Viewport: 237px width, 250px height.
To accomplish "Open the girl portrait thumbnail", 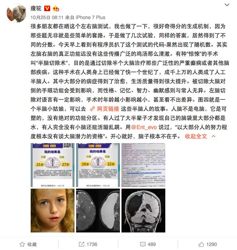I will pyautogui.click(x=53, y=211).
